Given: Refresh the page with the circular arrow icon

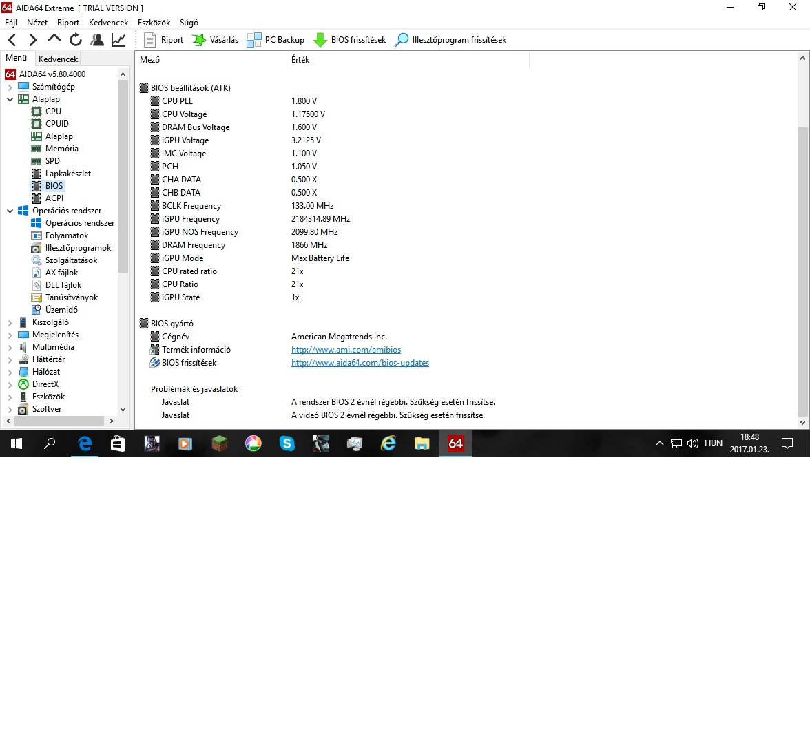Looking at the screenshot, I should (x=76, y=40).
